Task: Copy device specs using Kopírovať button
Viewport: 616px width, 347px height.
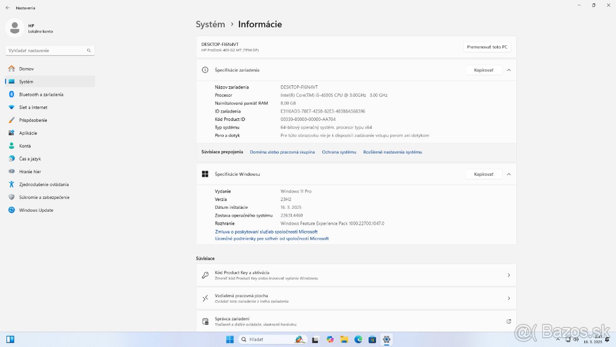Action: pos(483,70)
